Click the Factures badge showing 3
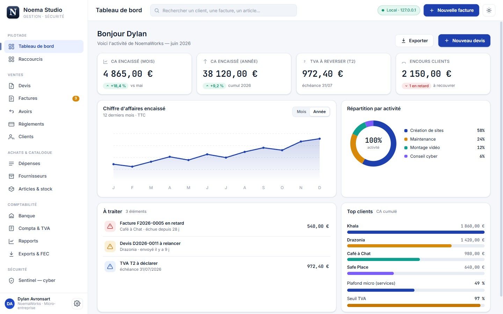Image resolution: width=503 pixels, height=314 pixels. tap(76, 98)
